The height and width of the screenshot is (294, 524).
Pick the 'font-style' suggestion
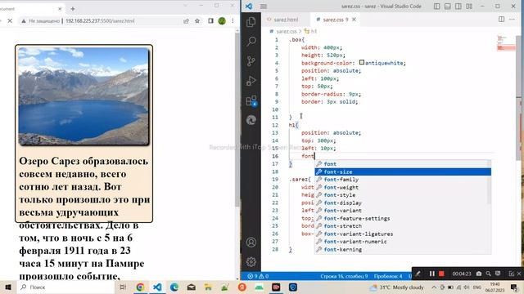click(403, 195)
